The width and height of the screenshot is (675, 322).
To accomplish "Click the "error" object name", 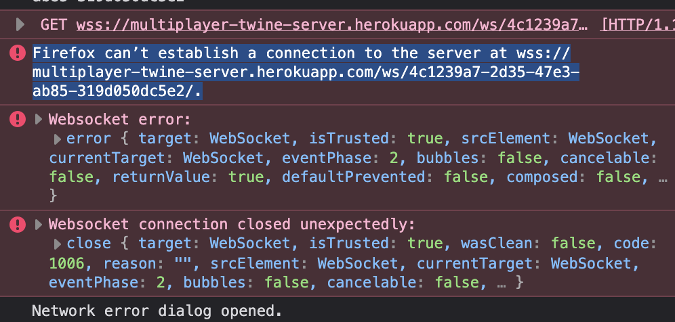I will point(88,139).
